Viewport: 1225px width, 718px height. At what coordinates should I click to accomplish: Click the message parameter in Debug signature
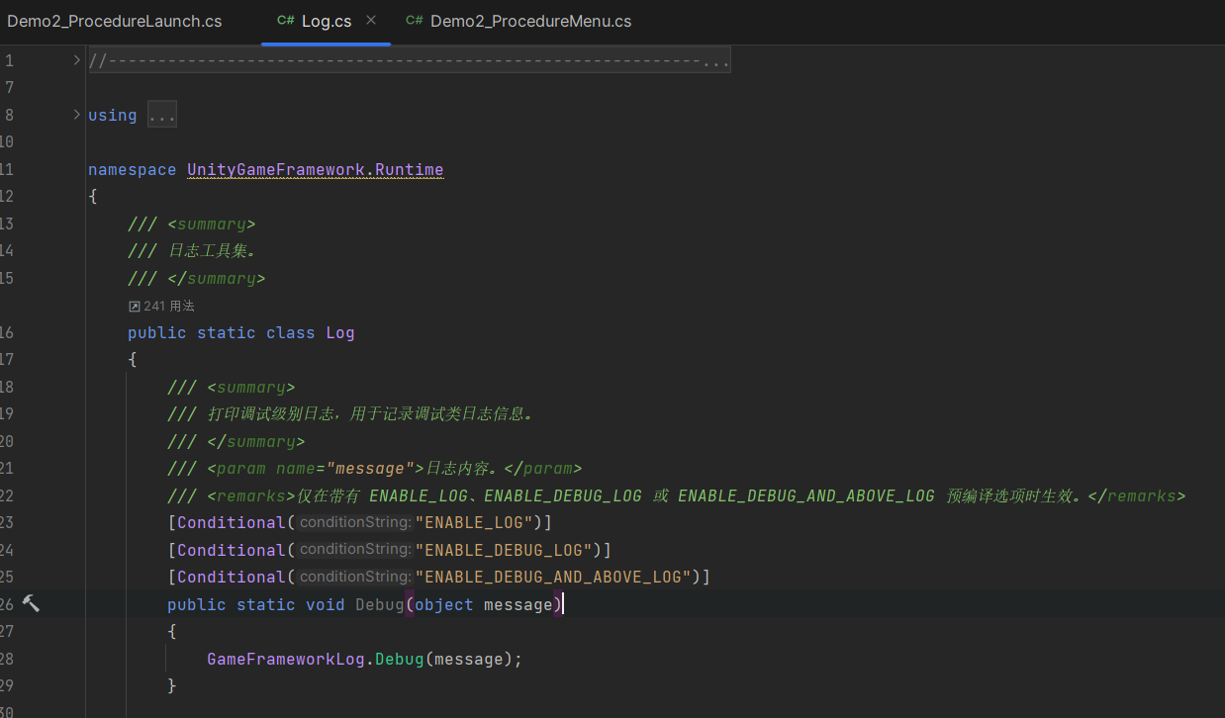point(518,604)
